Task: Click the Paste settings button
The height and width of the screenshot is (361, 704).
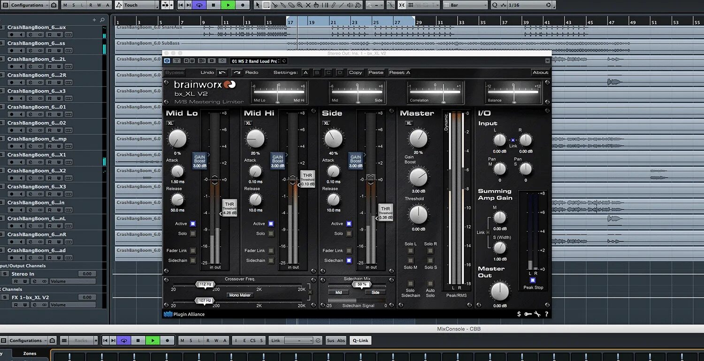Action: pos(376,73)
